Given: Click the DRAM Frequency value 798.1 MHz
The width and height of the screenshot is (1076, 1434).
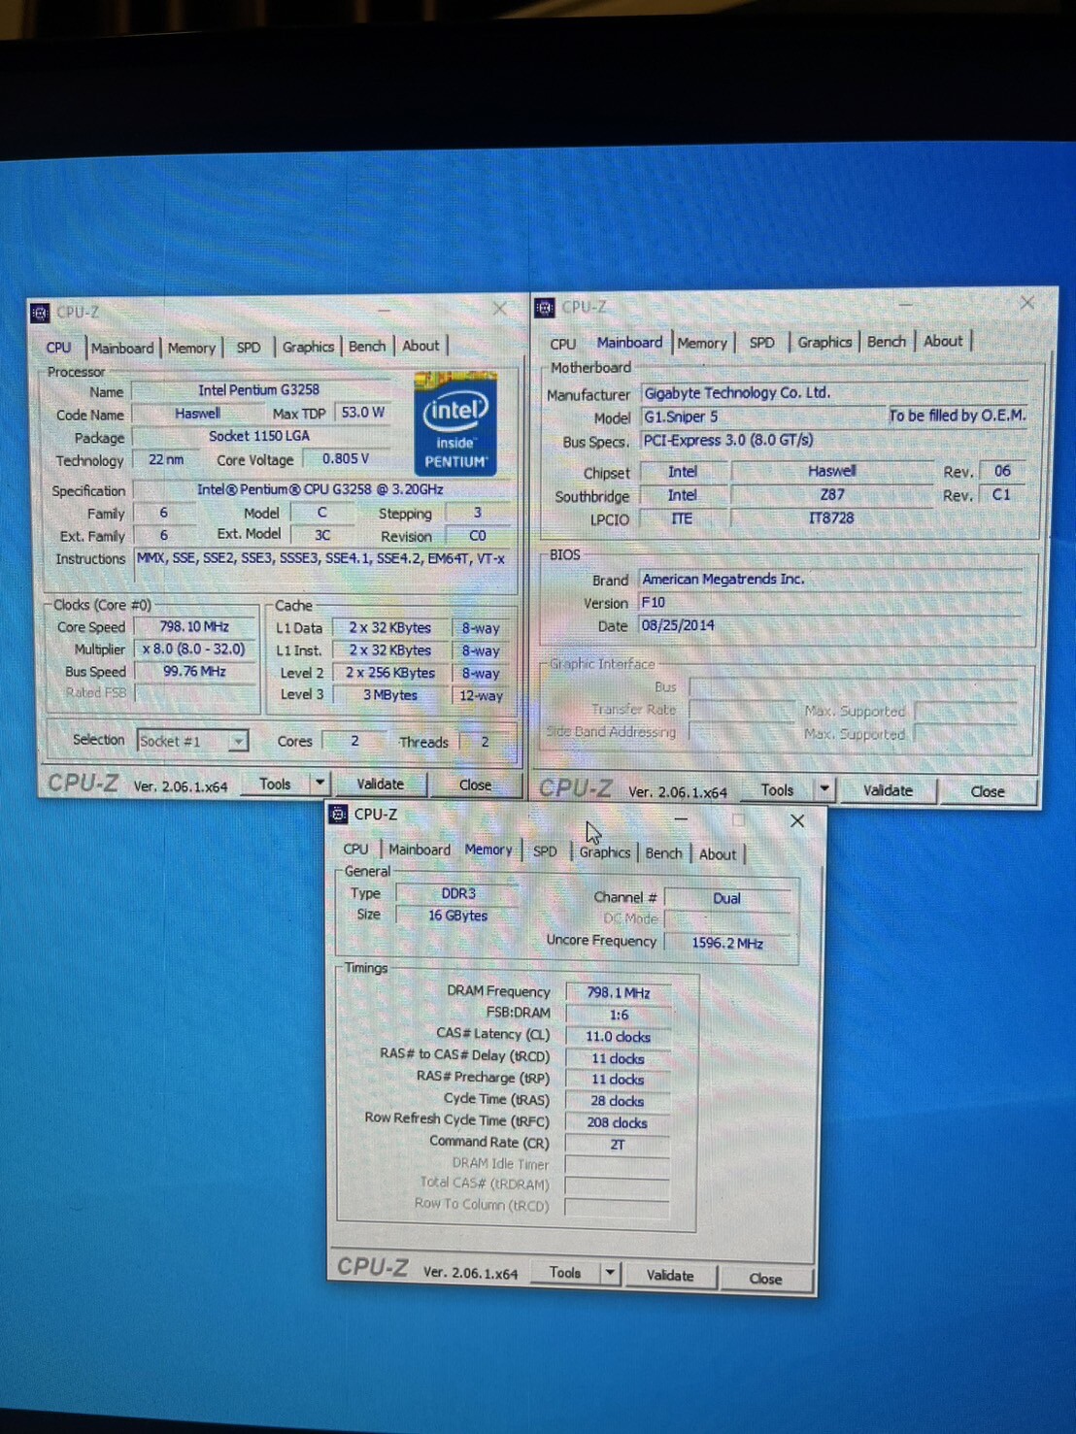Looking at the screenshot, I should point(618,992).
